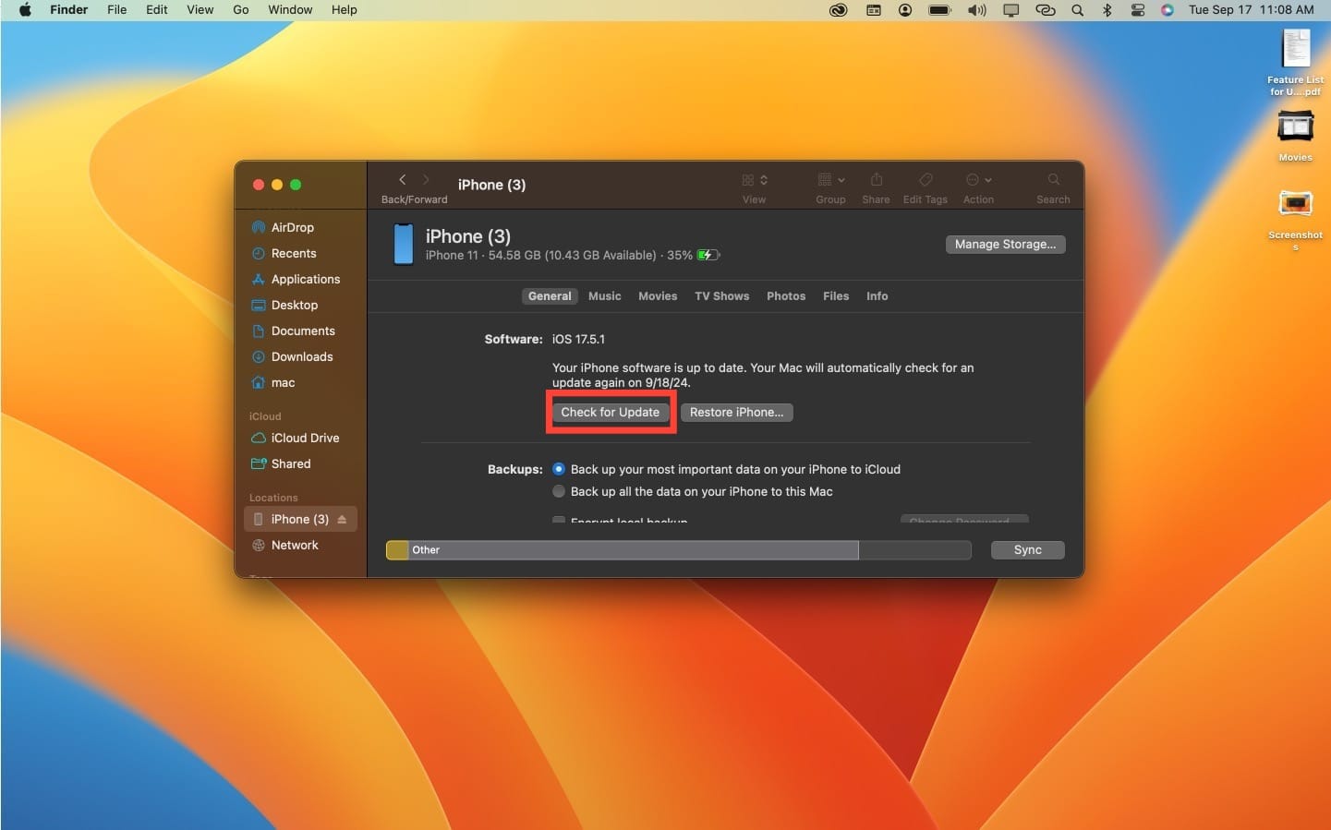Select the Movies folder on desktop

[1296, 136]
